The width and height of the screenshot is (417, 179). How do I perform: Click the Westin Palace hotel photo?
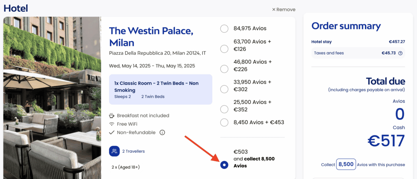tap(52, 98)
